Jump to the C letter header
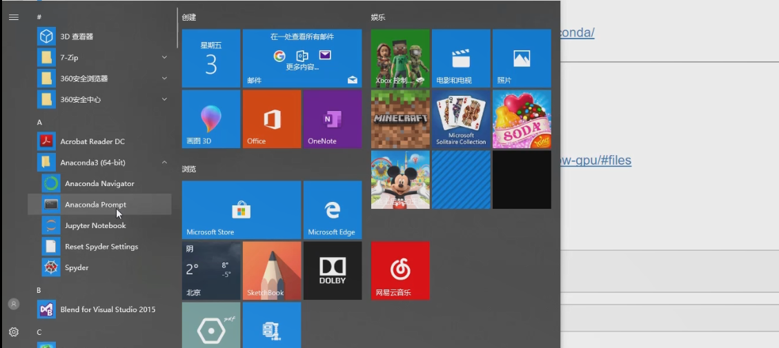The height and width of the screenshot is (348, 779). coord(39,332)
